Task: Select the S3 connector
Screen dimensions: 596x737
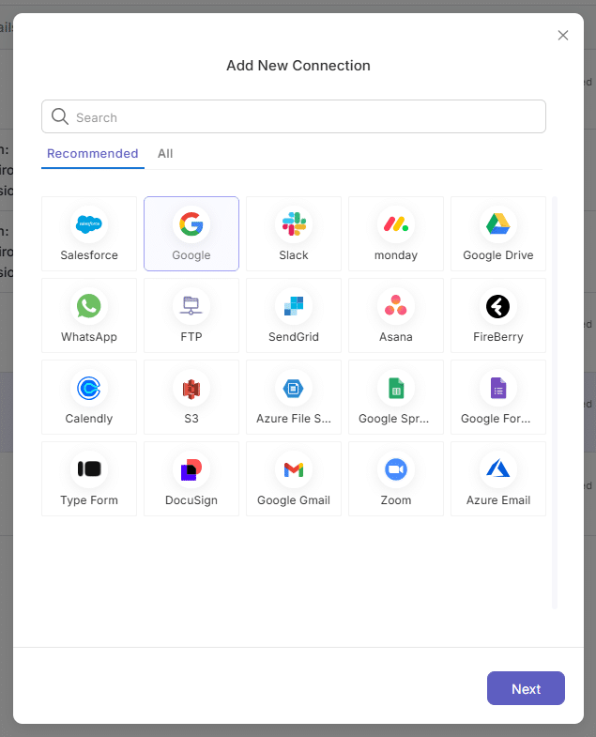Action: click(x=191, y=397)
